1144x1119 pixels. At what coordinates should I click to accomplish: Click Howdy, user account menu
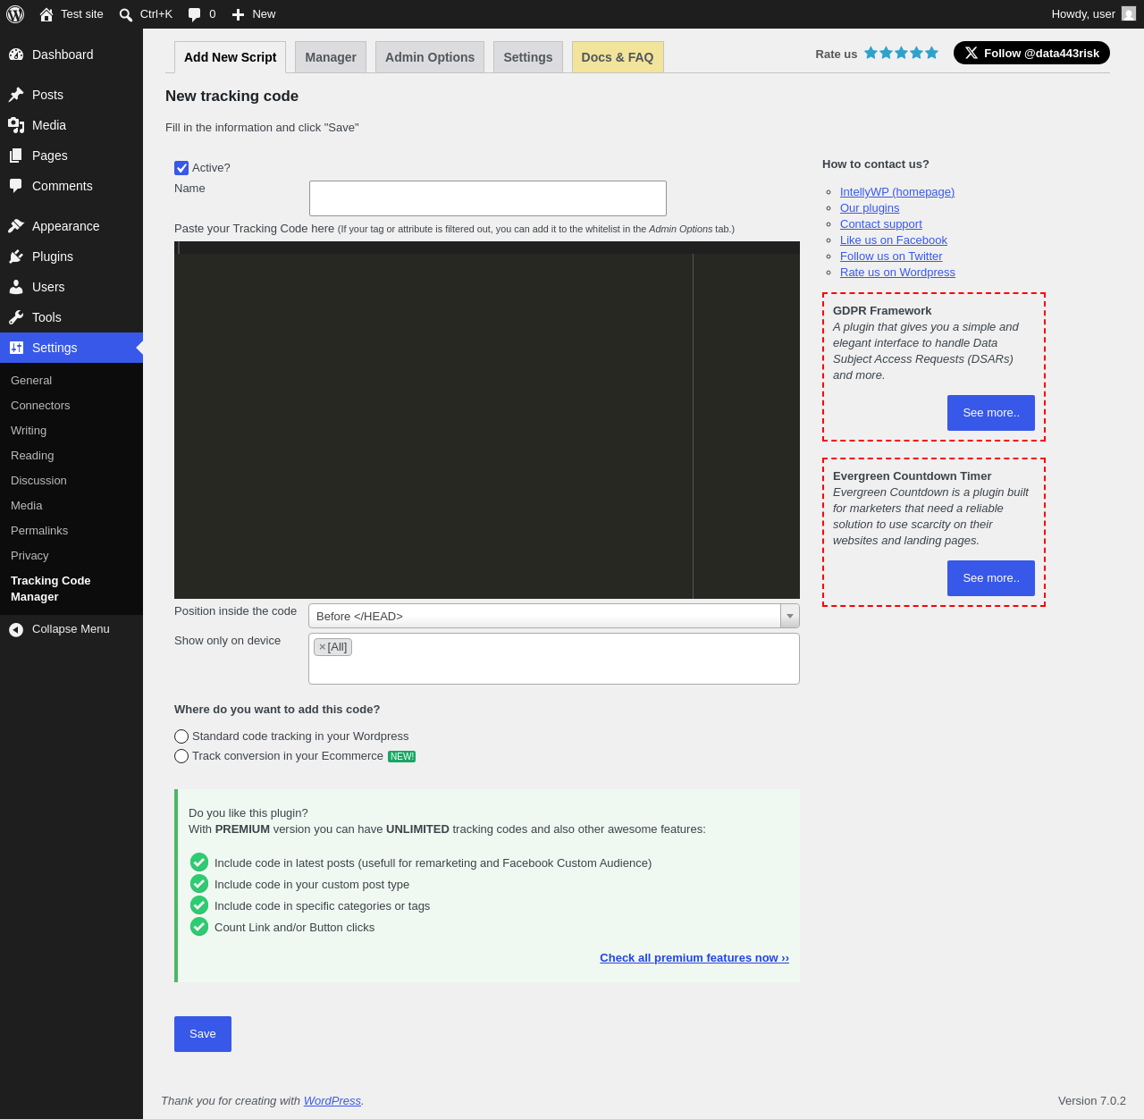(x=1093, y=14)
